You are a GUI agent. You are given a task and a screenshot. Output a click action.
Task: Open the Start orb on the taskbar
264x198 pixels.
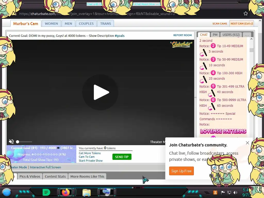(x=6, y=192)
